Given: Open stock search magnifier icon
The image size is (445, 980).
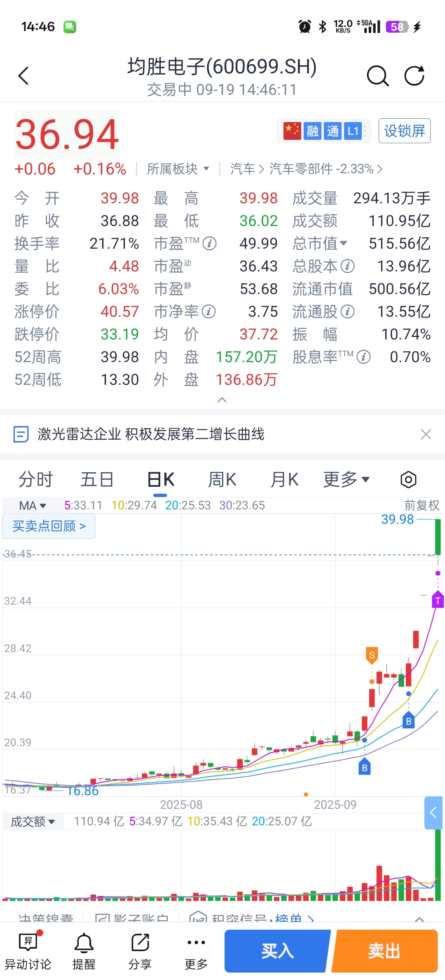Looking at the screenshot, I should [377, 76].
